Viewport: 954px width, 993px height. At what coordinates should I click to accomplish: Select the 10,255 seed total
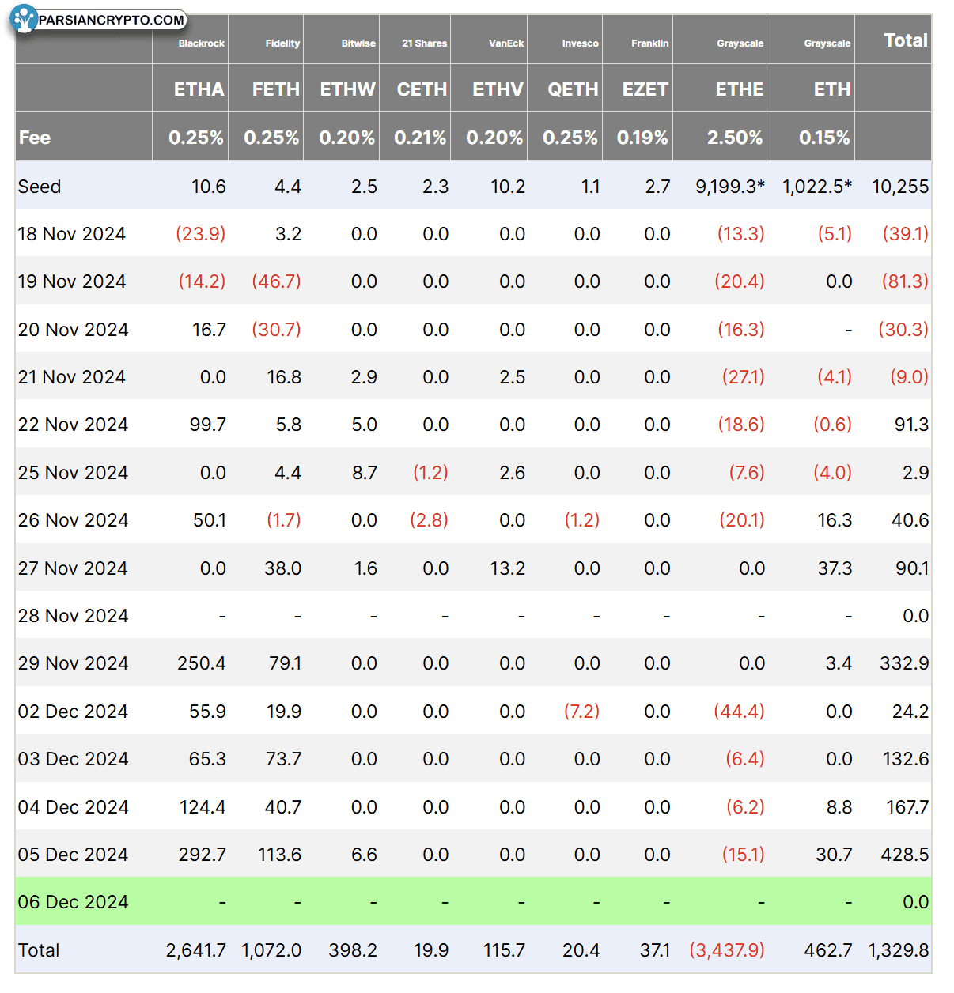click(900, 187)
